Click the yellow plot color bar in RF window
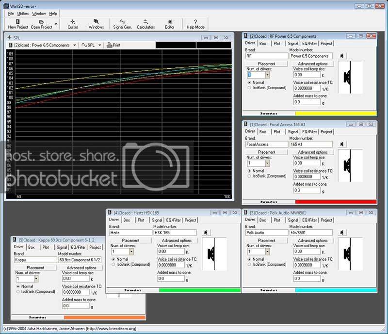Viewport: 388px width, 334px height. (336, 113)
